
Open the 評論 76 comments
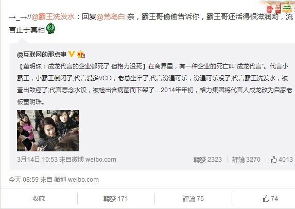pyautogui.click(x=193, y=199)
